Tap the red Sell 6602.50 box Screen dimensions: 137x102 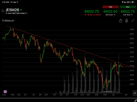[x=110, y=11]
